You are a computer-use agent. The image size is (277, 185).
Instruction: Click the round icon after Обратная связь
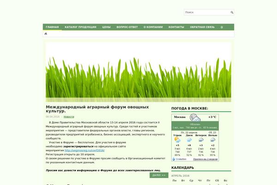click(222, 27)
